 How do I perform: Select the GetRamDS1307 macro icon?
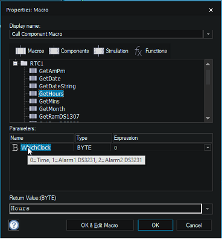tap(33, 116)
